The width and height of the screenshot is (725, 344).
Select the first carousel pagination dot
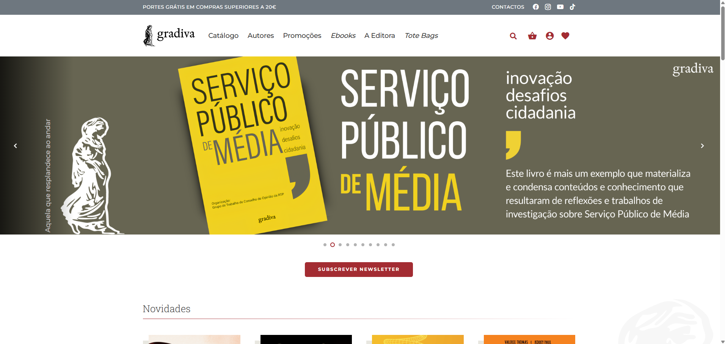pos(325,245)
